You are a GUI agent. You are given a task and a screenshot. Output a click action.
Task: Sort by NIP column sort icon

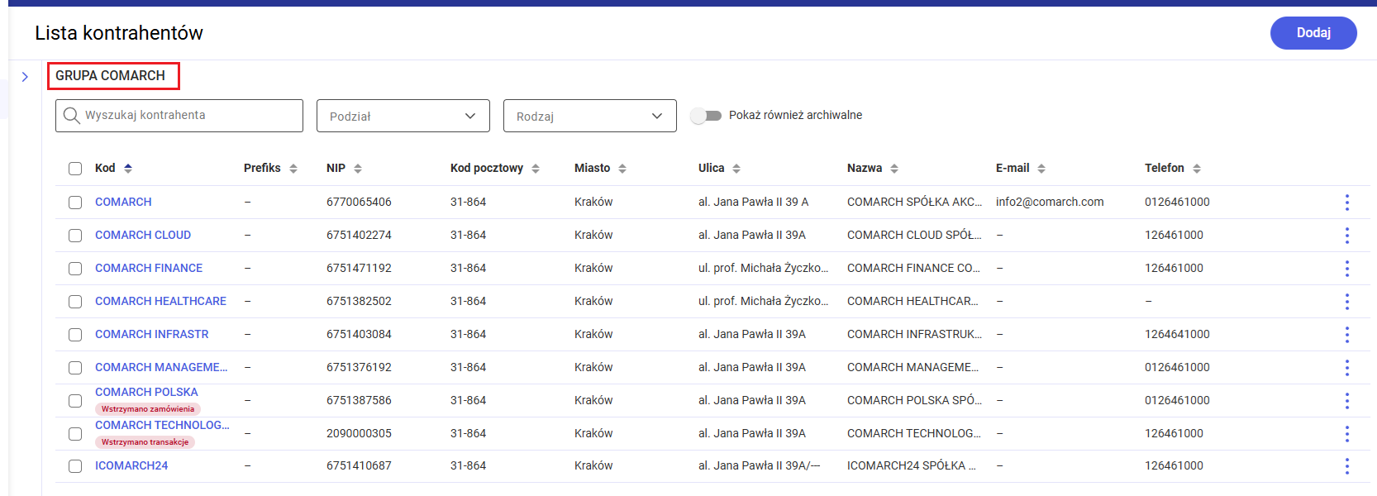coord(358,169)
